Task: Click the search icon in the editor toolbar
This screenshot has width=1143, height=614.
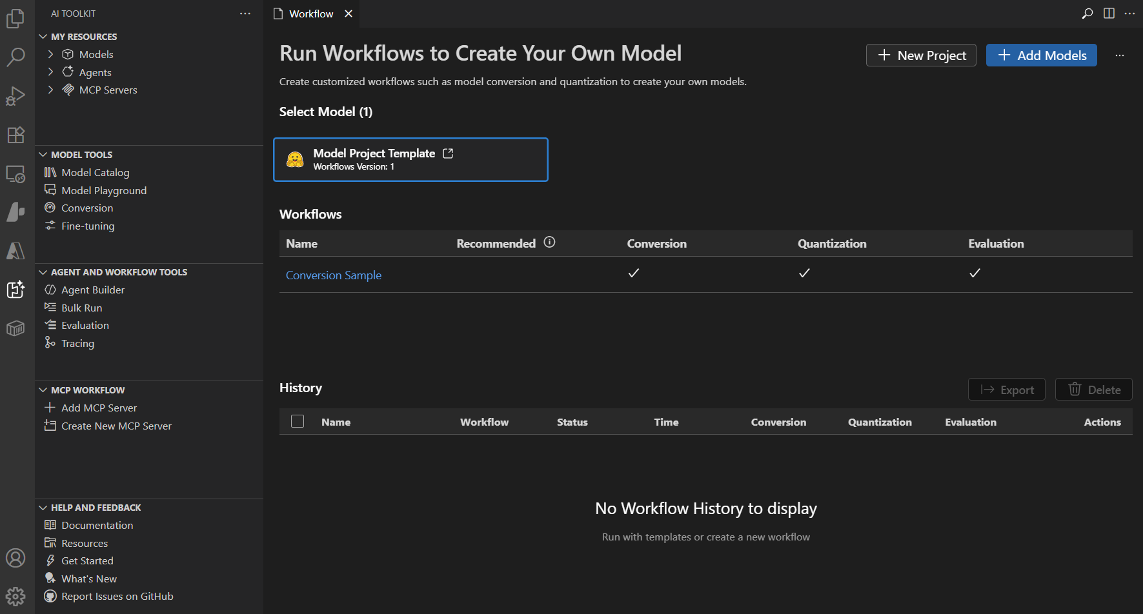Action: coord(1087,13)
